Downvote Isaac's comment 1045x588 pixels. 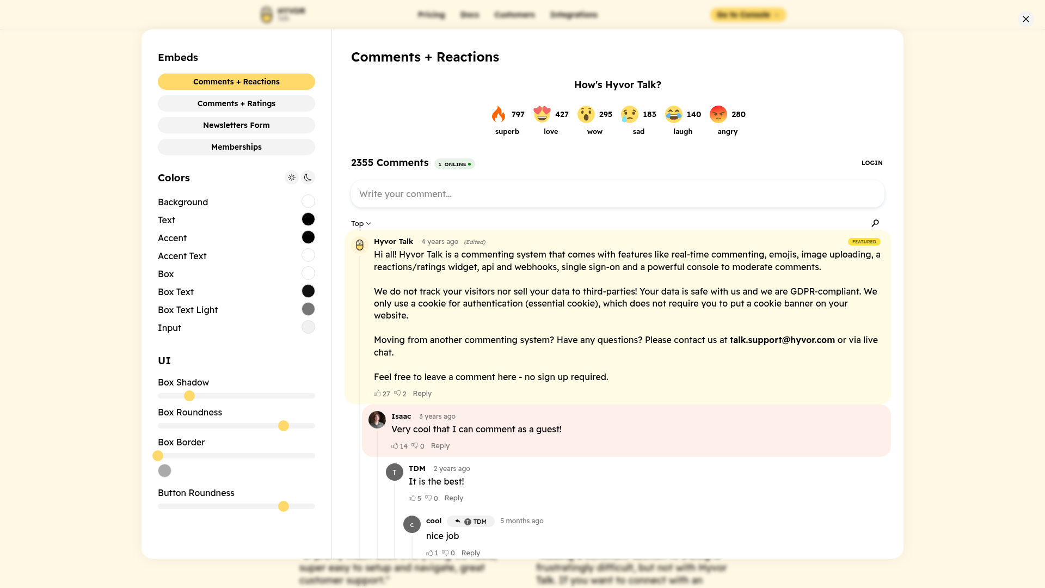[415, 446]
